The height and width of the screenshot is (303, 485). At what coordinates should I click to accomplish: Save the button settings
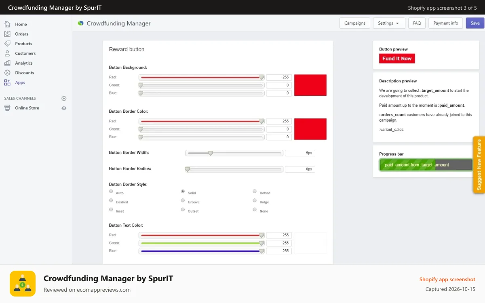point(475,23)
